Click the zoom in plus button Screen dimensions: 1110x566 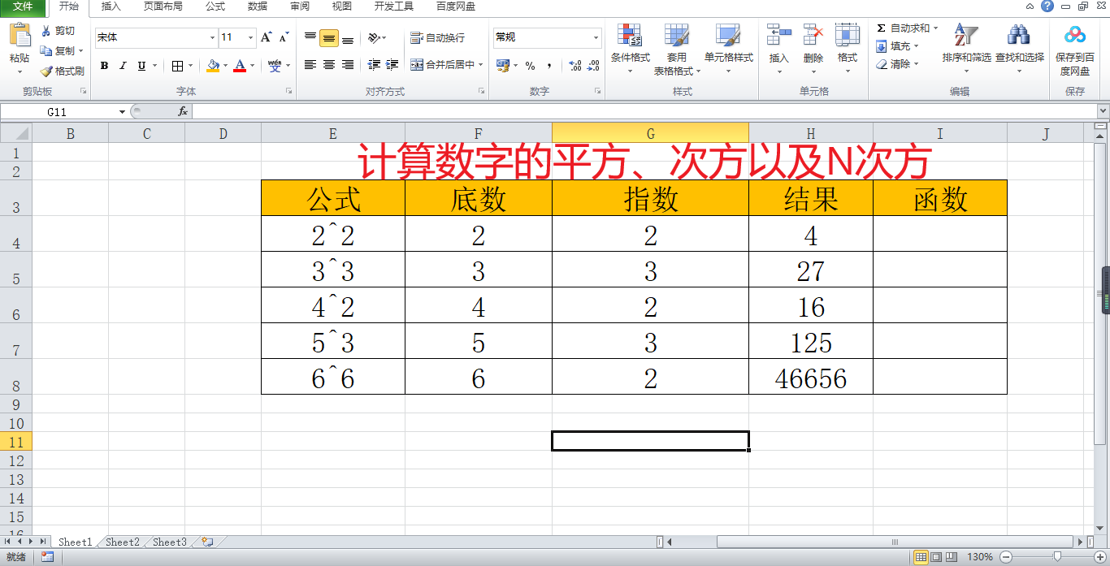click(x=1100, y=557)
